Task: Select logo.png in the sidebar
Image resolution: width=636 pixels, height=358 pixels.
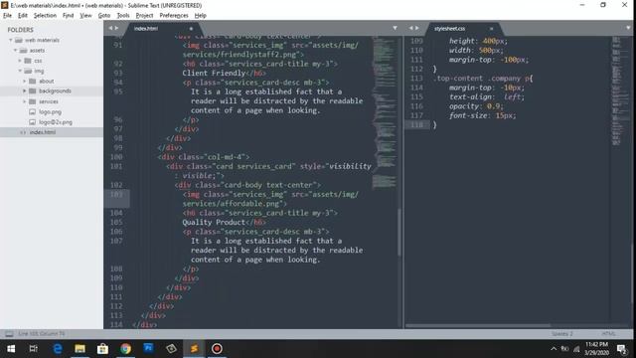Action: pyautogui.click(x=52, y=111)
